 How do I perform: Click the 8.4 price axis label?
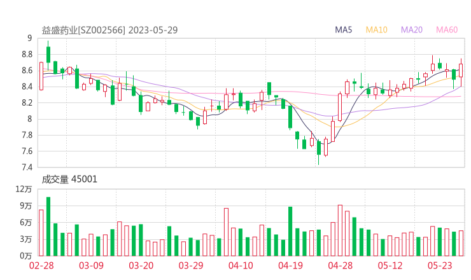point(27,87)
